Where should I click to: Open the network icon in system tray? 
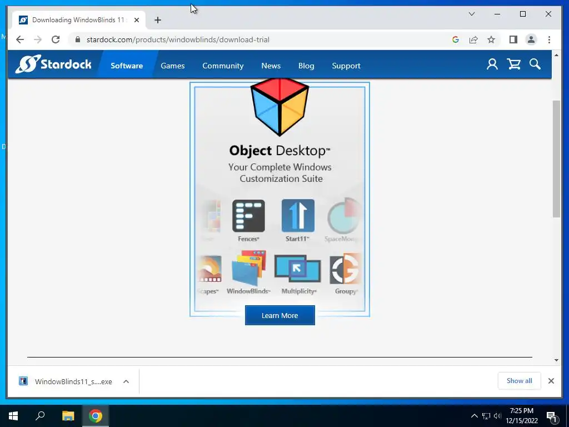click(x=486, y=416)
